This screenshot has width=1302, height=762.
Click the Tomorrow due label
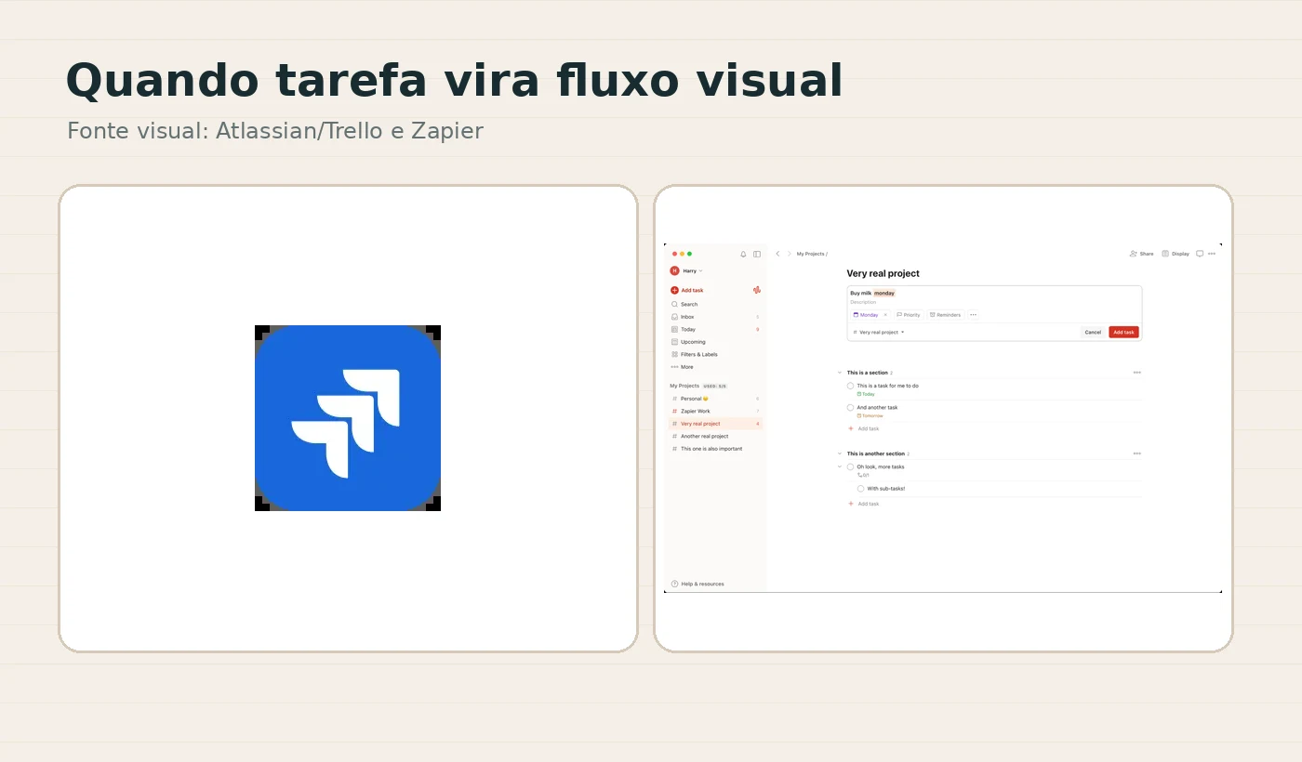[x=870, y=415]
